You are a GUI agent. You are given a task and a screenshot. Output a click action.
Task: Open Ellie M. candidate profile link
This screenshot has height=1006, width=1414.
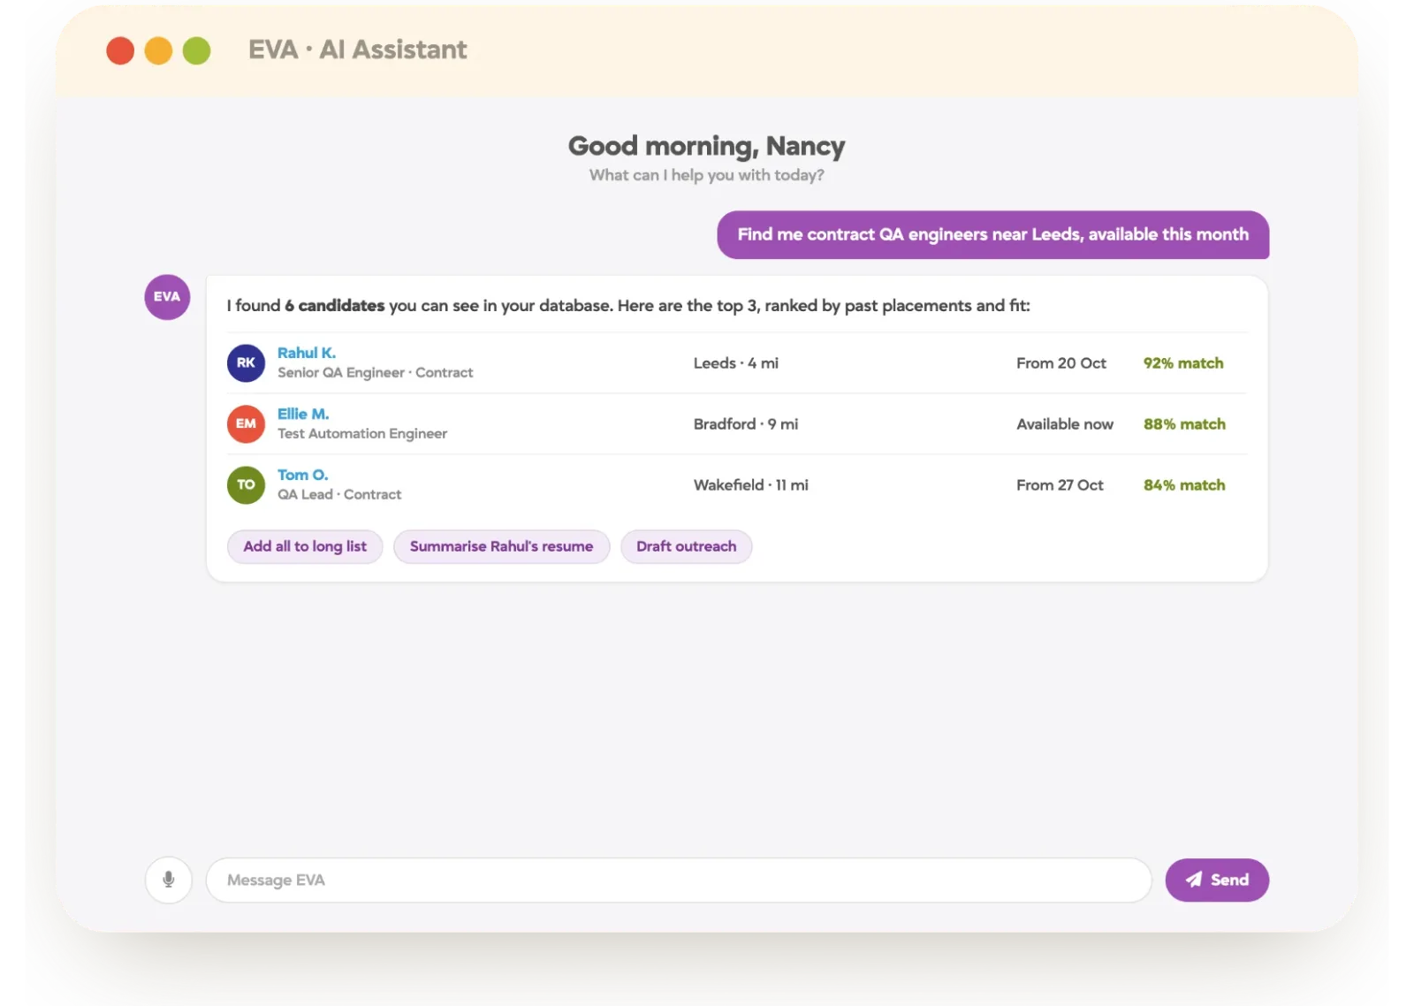point(303,414)
